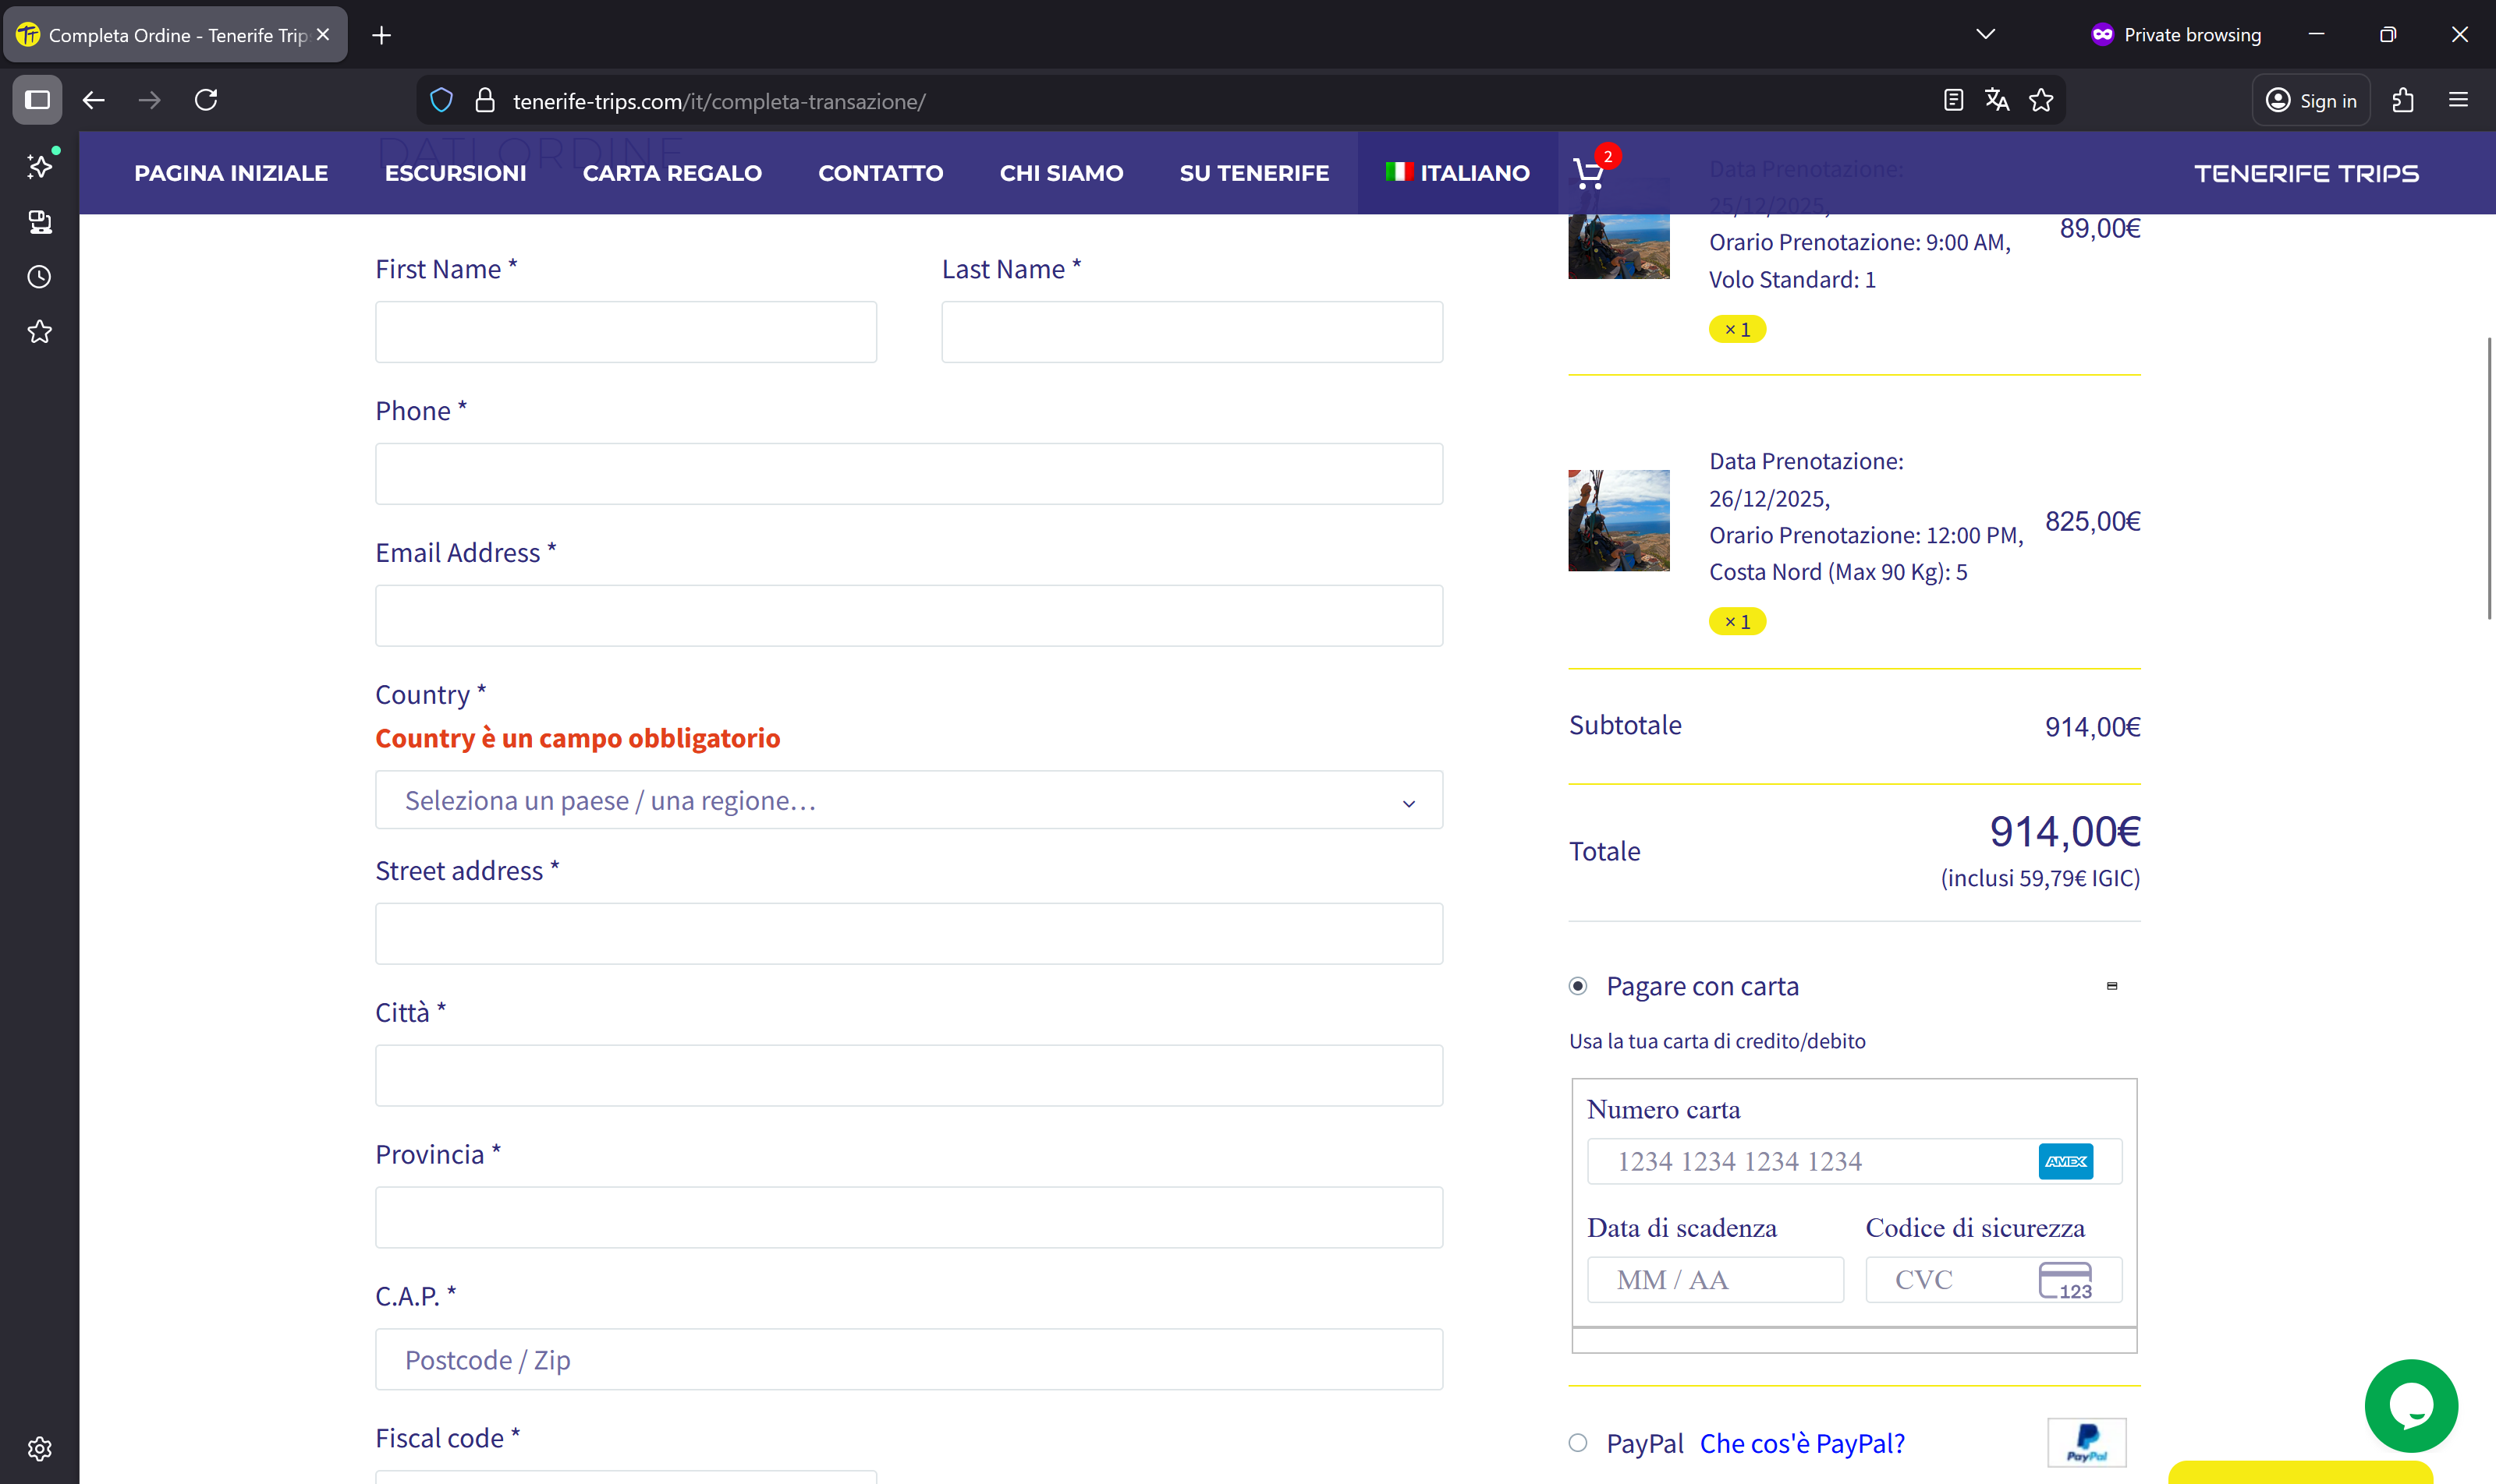Click the Email Address input field
The width and height of the screenshot is (2496, 1484).
[908, 616]
